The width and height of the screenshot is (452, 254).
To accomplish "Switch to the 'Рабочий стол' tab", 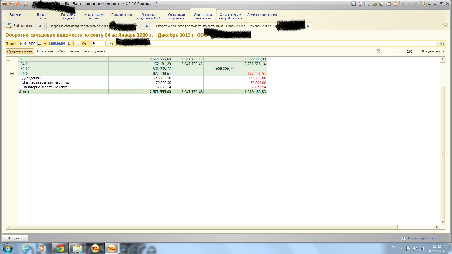I will (x=23, y=26).
